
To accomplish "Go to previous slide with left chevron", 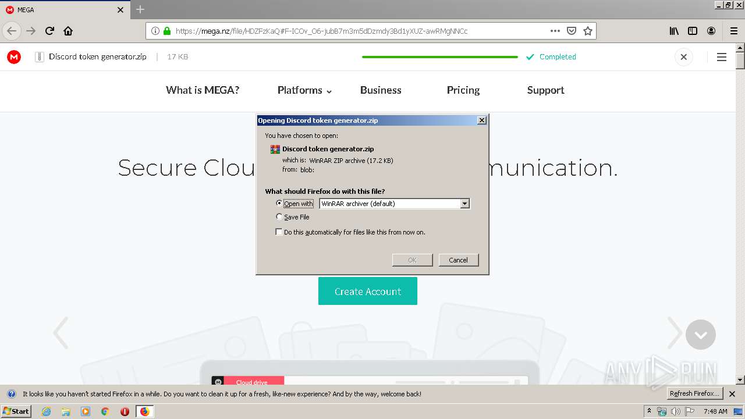I will click(x=61, y=333).
